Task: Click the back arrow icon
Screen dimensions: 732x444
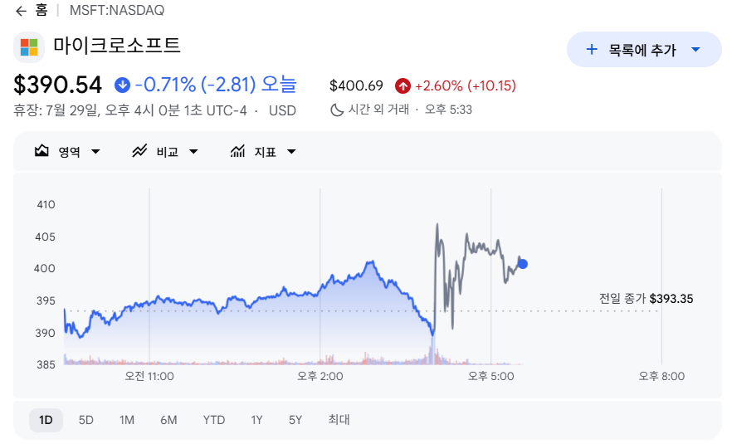Action: tap(21, 11)
